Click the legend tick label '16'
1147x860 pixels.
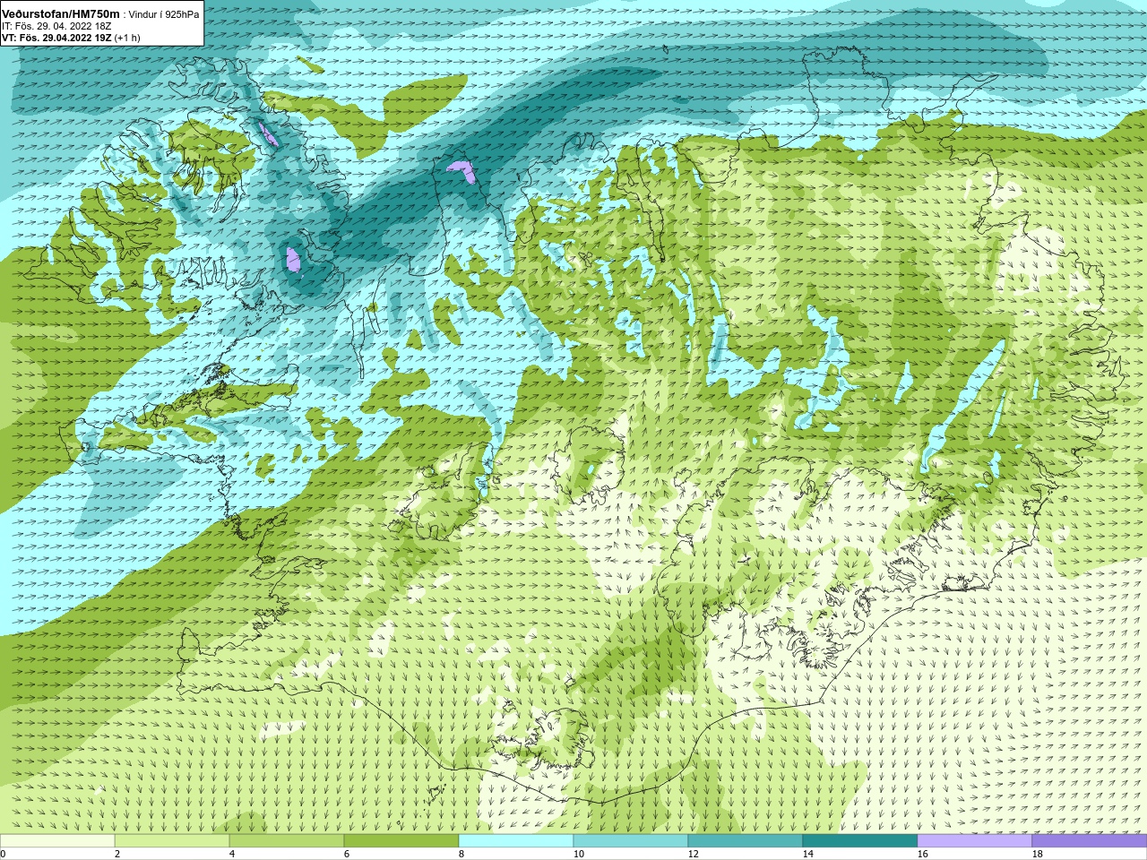click(923, 854)
